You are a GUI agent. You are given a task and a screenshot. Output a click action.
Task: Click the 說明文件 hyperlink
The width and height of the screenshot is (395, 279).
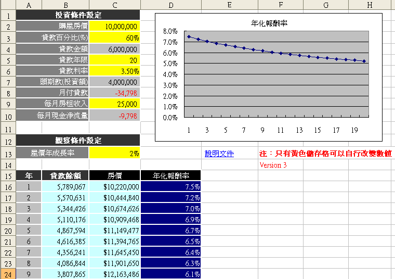pos(219,154)
